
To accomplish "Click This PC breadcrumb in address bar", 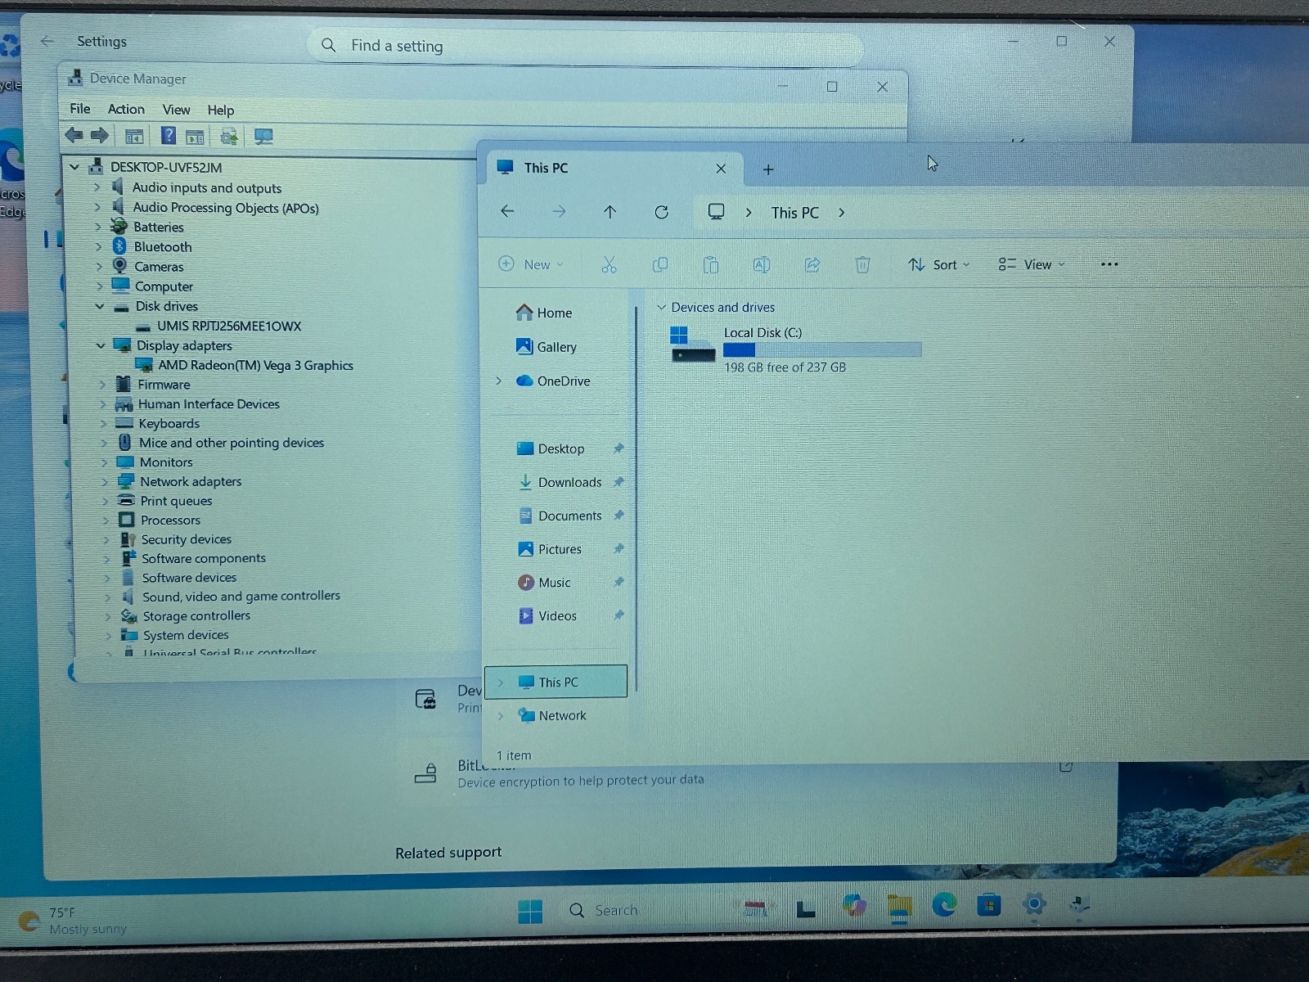I will [794, 213].
